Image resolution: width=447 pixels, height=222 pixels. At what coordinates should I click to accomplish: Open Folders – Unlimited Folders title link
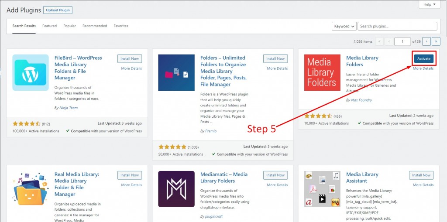(x=223, y=71)
